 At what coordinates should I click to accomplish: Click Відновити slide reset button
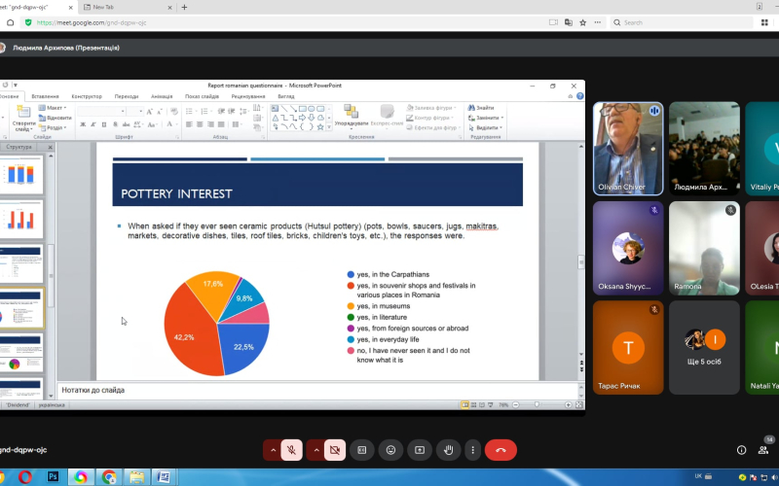(x=56, y=118)
